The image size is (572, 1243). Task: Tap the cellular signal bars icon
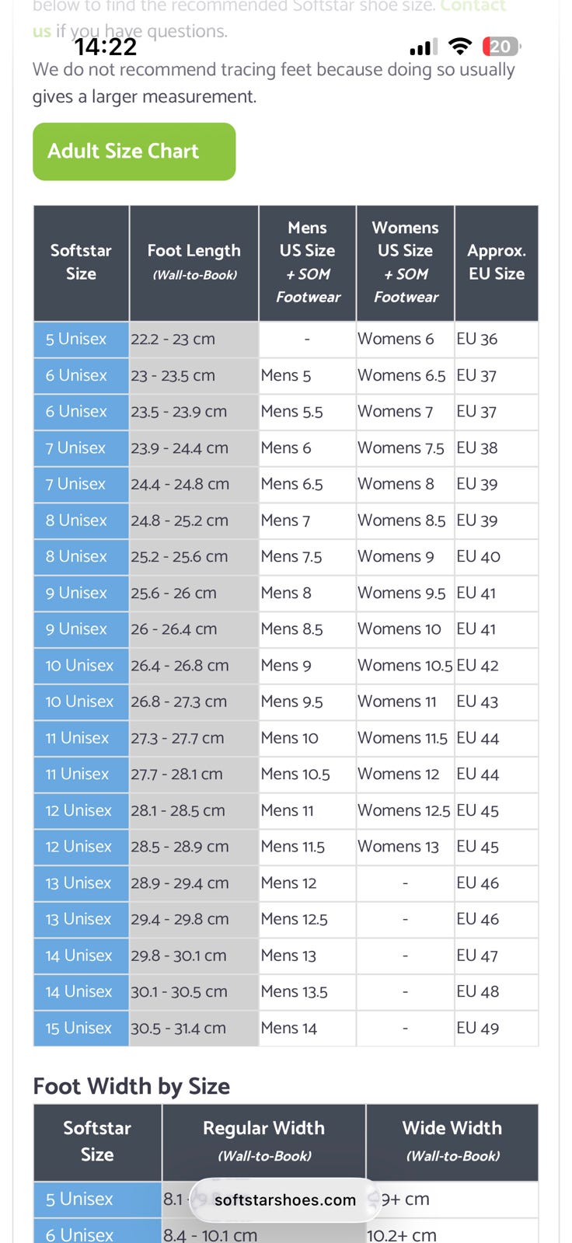pyautogui.click(x=424, y=47)
